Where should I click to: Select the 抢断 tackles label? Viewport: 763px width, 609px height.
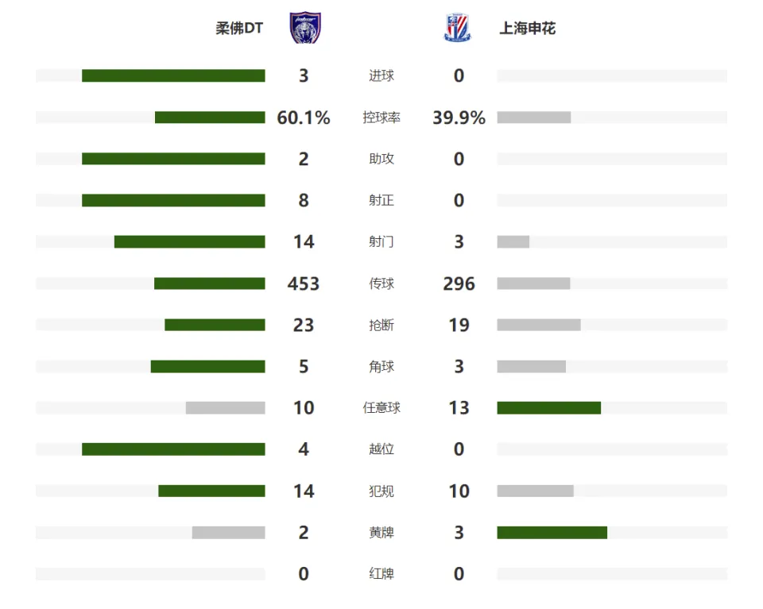(x=381, y=326)
